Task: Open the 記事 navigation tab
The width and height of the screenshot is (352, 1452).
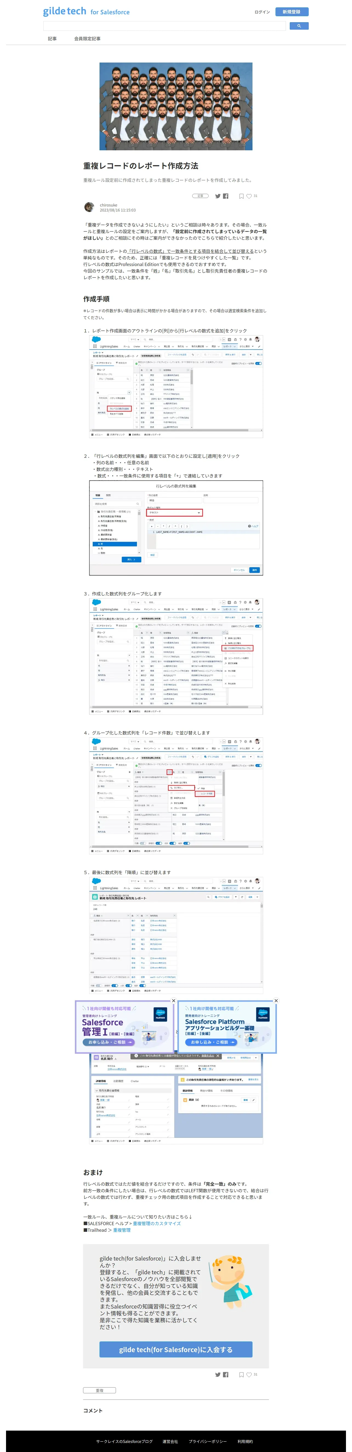Action: tap(52, 39)
